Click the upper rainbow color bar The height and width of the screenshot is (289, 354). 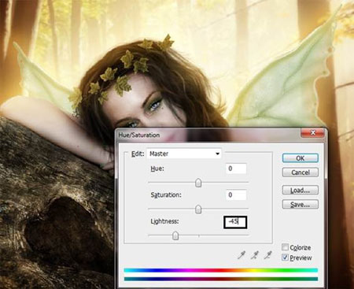pos(221,270)
